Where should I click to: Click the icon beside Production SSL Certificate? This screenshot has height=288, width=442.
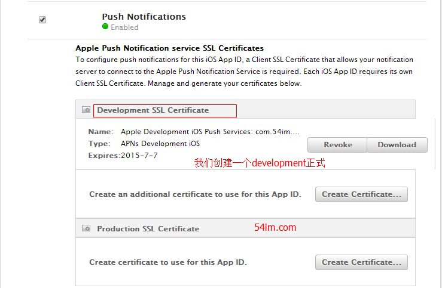click(x=87, y=228)
